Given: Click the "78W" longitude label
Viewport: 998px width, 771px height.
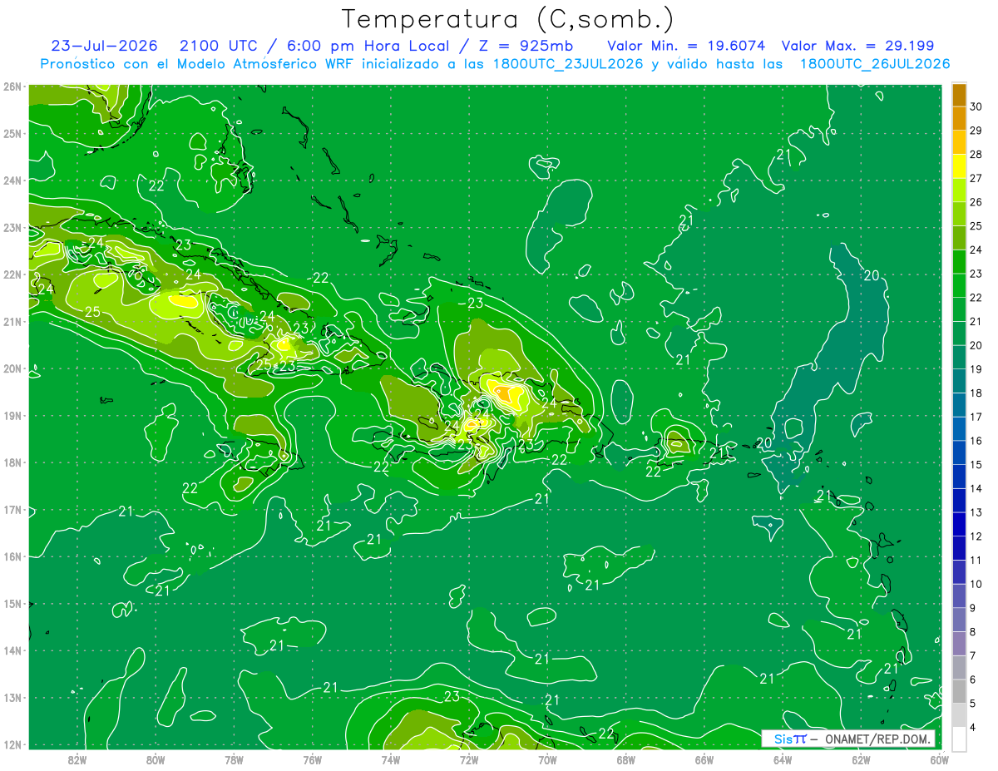Looking at the screenshot, I should coord(234,759).
